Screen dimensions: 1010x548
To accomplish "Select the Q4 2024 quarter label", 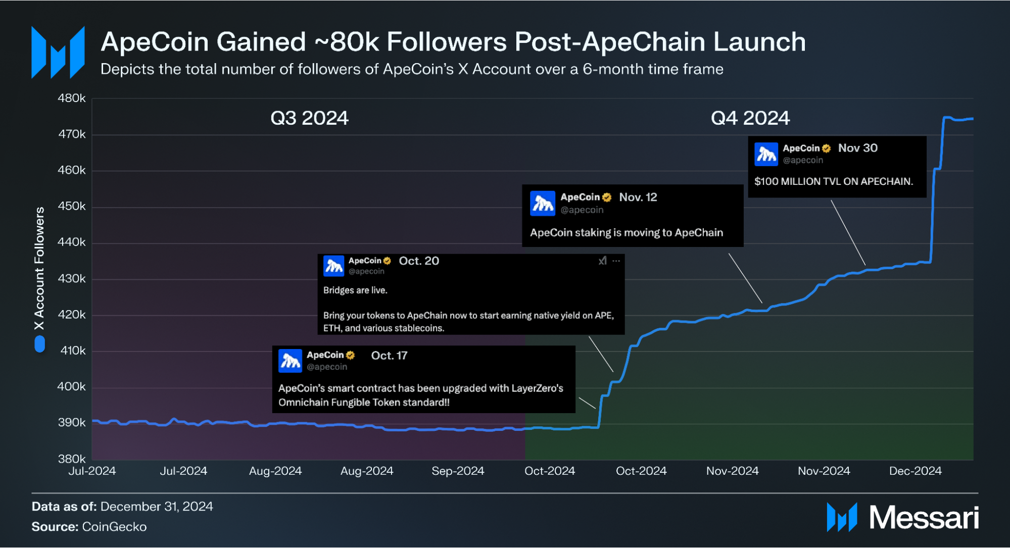I will 750,118.
